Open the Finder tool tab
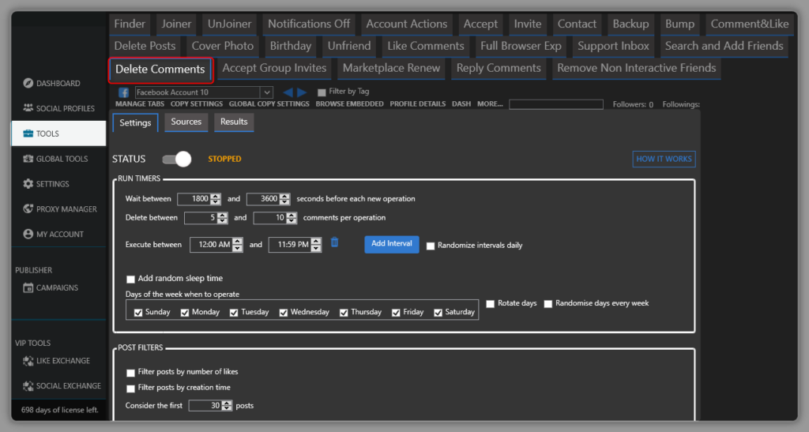Viewport: 809px width, 432px height. pyautogui.click(x=130, y=24)
